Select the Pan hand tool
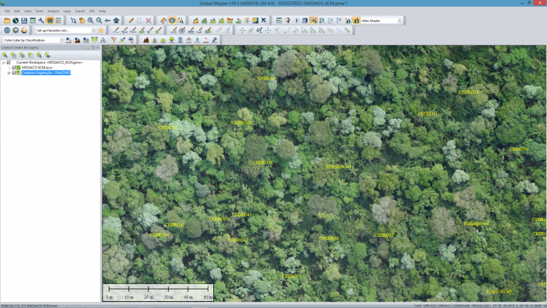 coord(82,21)
